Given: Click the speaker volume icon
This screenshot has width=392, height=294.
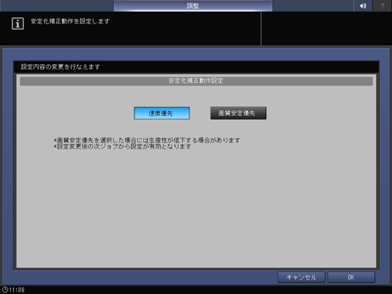Looking at the screenshot, I should click(x=363, y=5).
